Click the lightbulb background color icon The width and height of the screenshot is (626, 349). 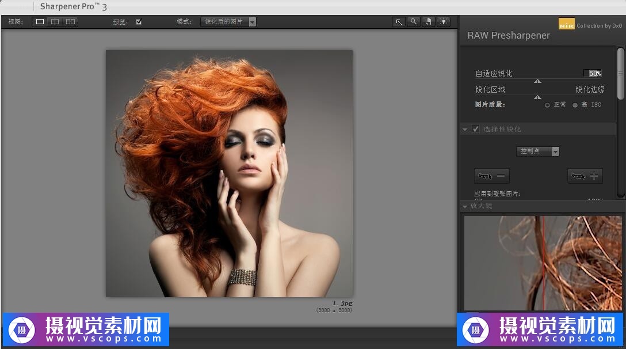click(443, 22)
